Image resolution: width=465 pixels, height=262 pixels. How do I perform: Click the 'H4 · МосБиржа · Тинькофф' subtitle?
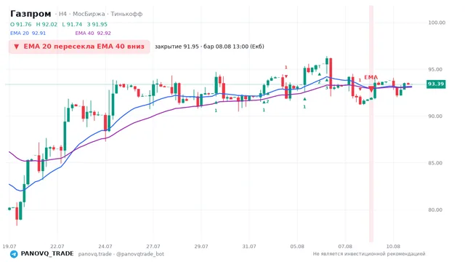pyautogui.click(x=100, y=14)
